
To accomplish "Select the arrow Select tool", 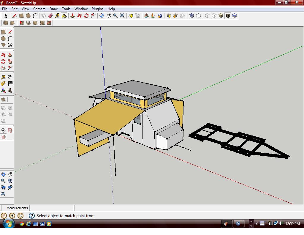I will 6,16.
